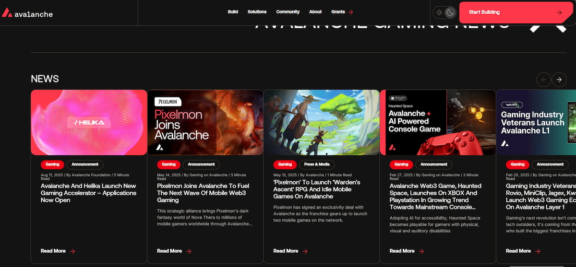Click Gaming tag on Haunted Space article
Image resolution: width=576 pixels, height=267 pixels.
401,164
